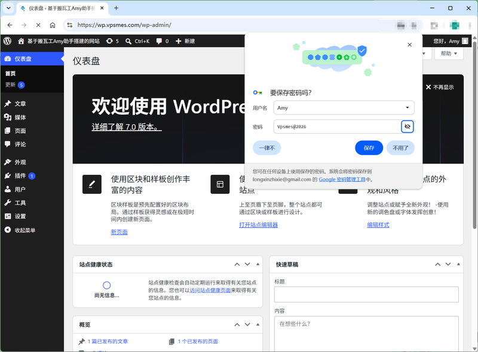
Task: Close the save password popup
Action: (409, 45)
